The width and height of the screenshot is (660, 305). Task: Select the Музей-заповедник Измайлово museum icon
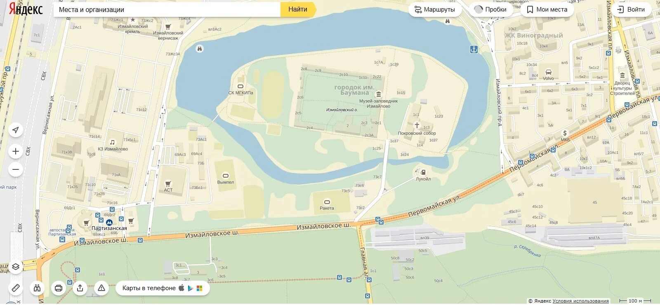(x=378, y=94)
